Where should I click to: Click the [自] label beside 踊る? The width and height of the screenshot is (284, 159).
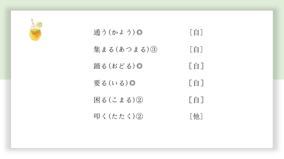pyautogui.click(x=196, y=66)
